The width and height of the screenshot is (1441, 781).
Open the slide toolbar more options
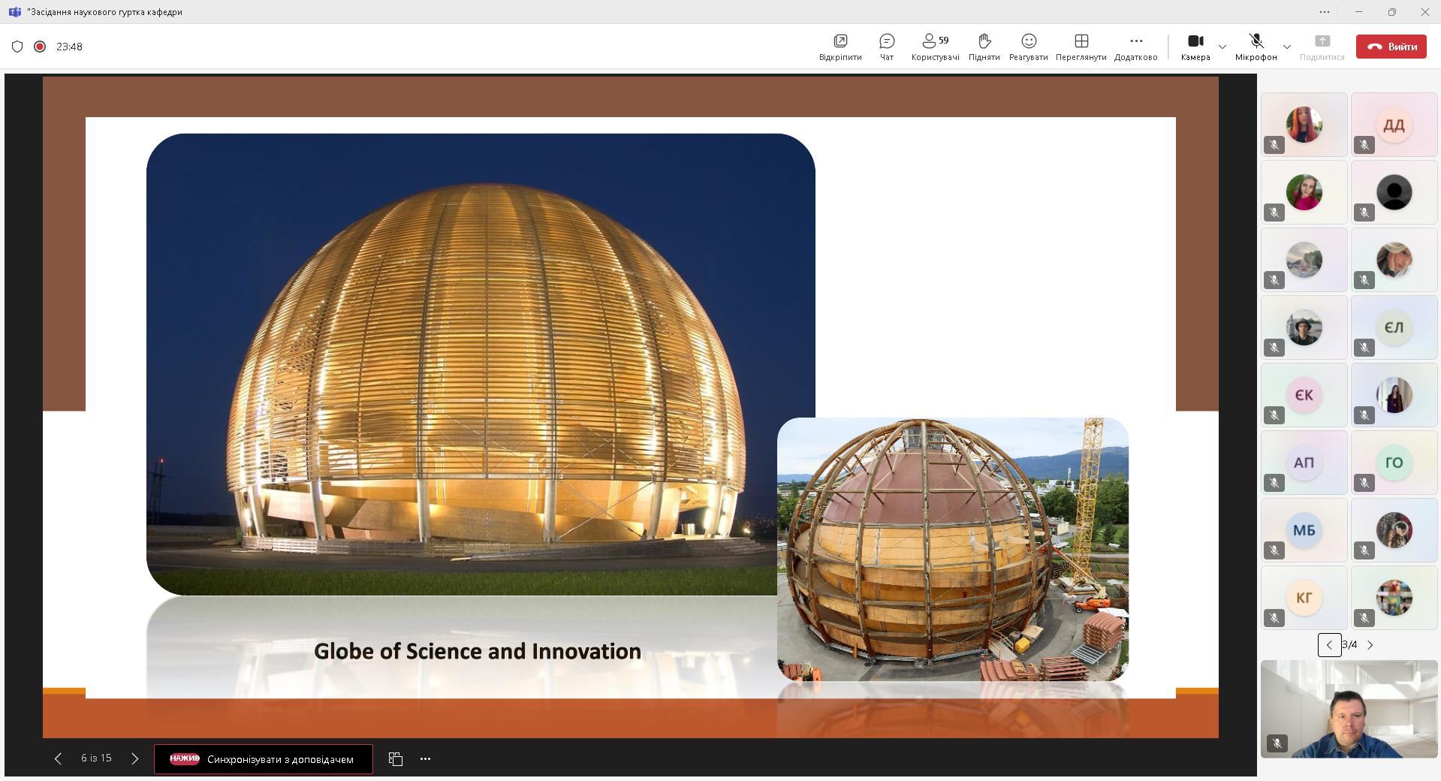pyautogui.click(x=426, y=758)
